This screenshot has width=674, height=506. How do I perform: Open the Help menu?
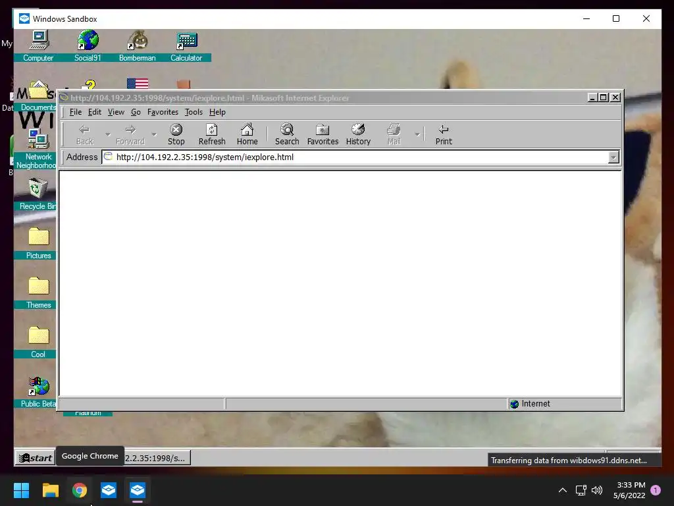(x=217, y=112)
